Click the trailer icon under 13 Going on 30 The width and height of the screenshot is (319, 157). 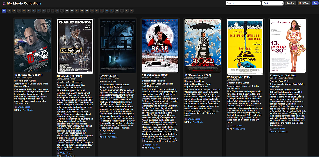click(271, 129)
